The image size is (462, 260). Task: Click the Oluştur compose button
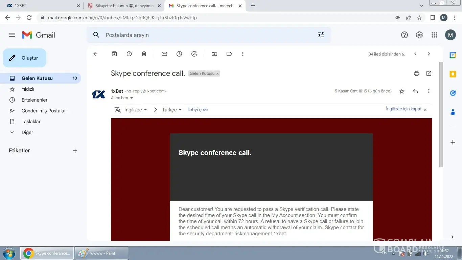pos(25,58)
